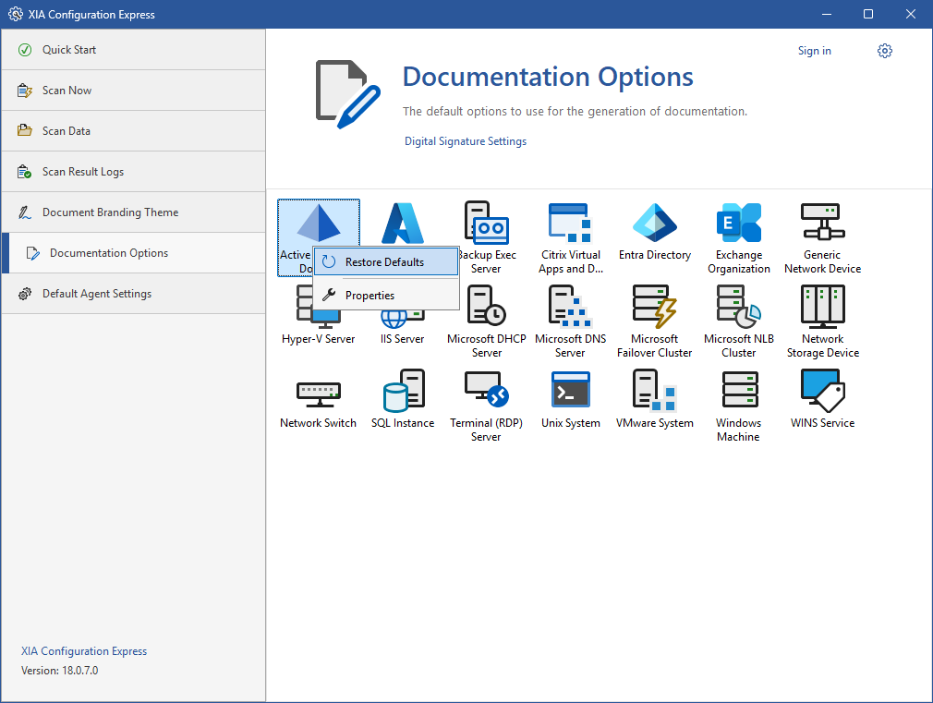
Task: Choose Restore Defaults from context menu
Action: [x=384, y=262]
